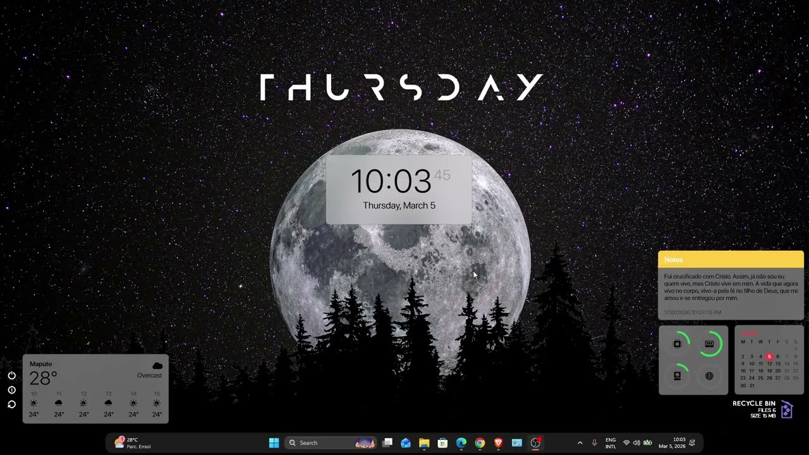809x455 pixels.
Task: Open the recording app with red dot
Action: tap(535, 443)
